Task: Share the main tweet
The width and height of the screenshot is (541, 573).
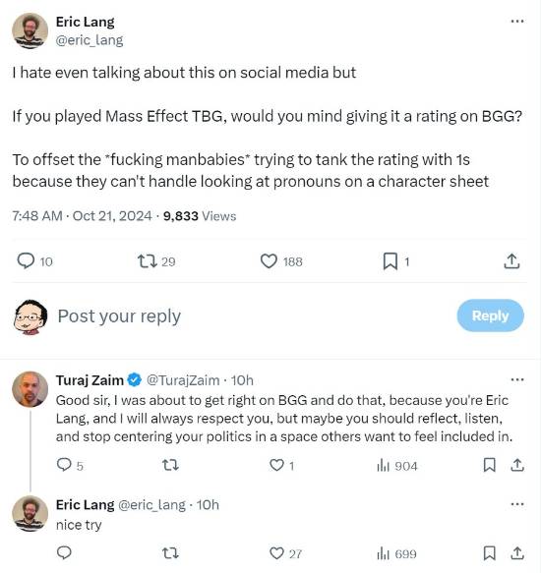Action: pos(511,261)
